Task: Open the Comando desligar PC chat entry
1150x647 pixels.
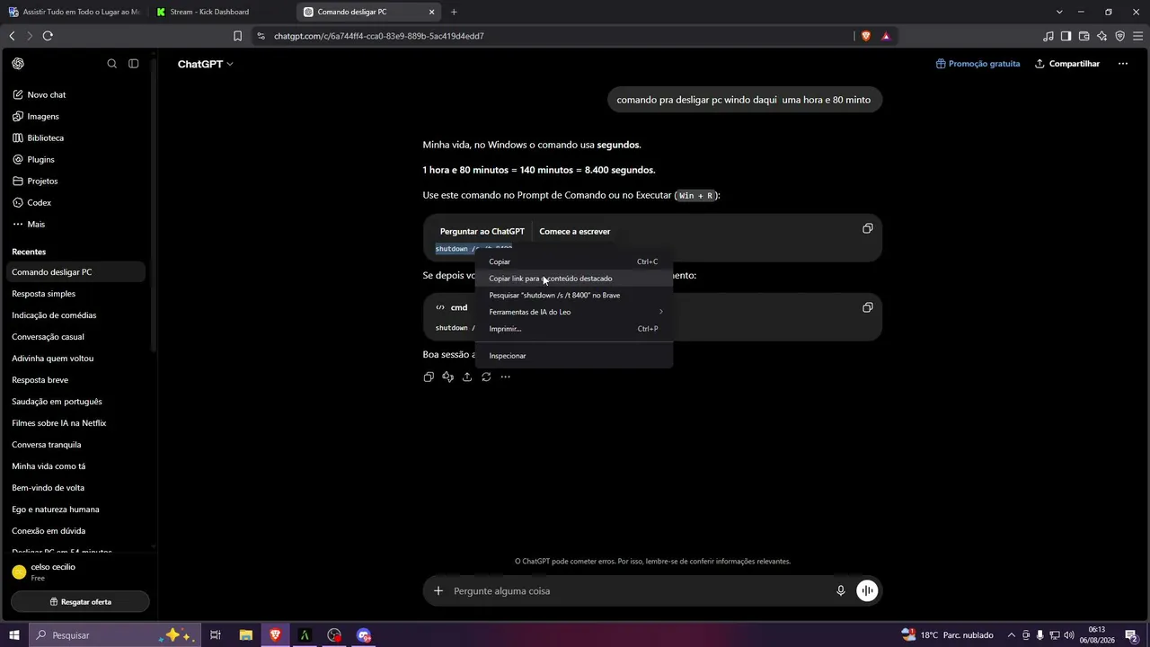Action: pos(76,272)
